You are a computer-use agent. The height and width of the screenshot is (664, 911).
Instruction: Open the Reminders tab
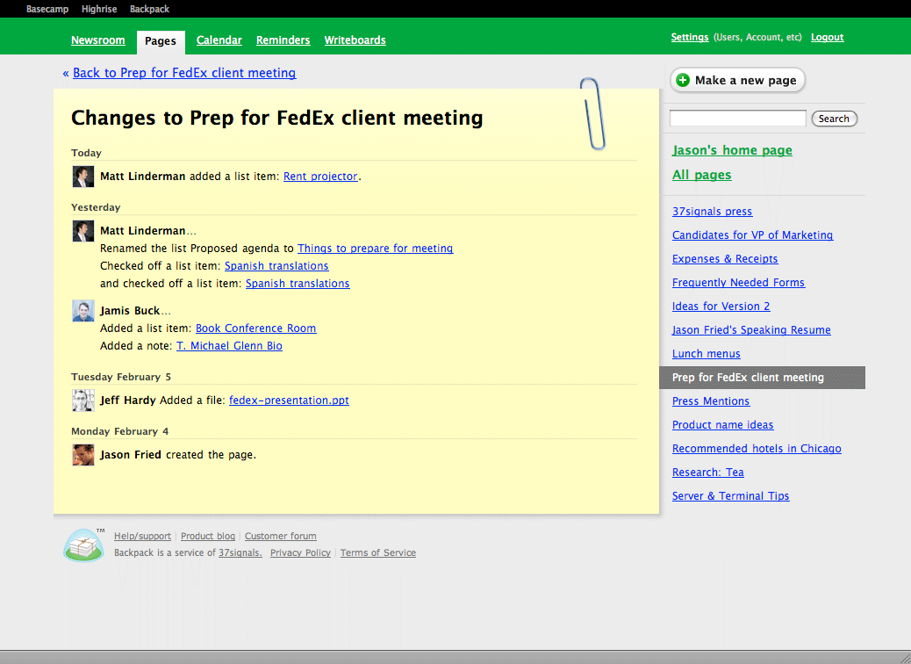(283, 40)
